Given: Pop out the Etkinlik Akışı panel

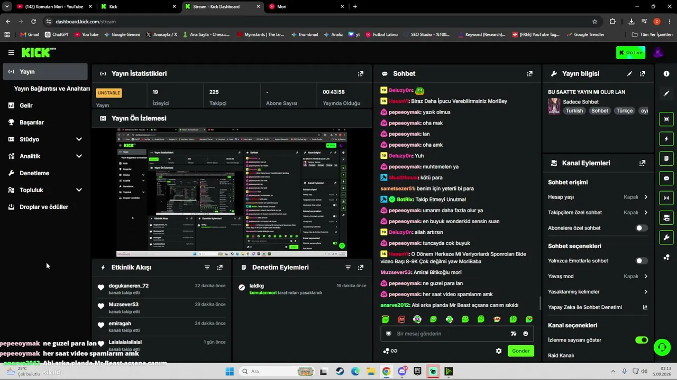Looking at the screenshot, I should 220,268.
